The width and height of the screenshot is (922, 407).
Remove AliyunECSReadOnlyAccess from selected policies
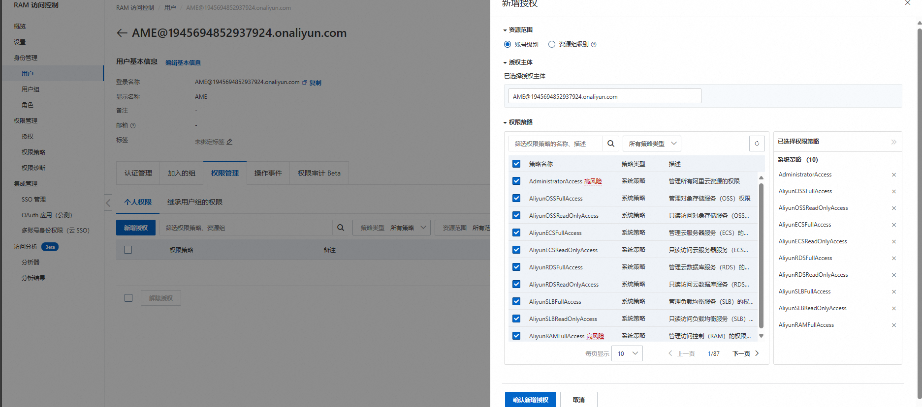894,242
